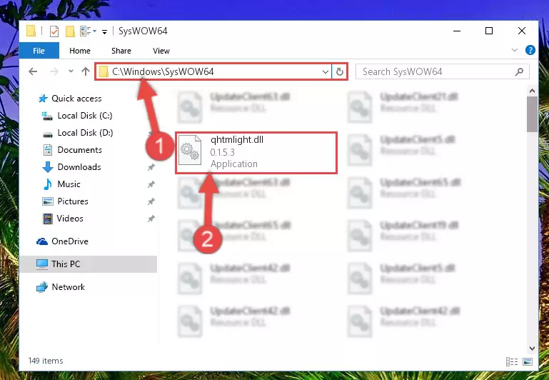This screenshot has height=380, width=549.
Task: Open the Customize Quick Access Toolbar dropdown
Action: coord(104,32)
